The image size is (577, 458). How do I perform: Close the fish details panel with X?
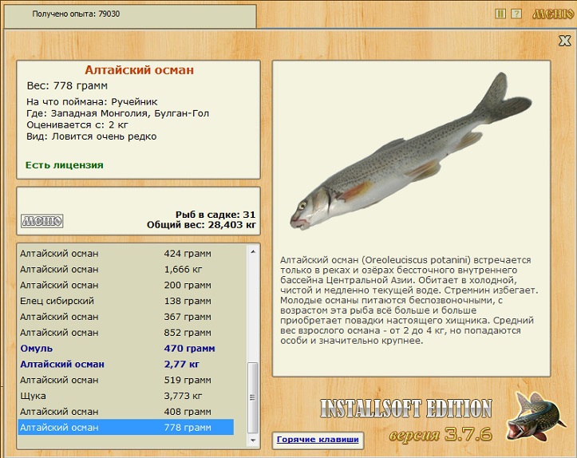[x=564, y=41]
